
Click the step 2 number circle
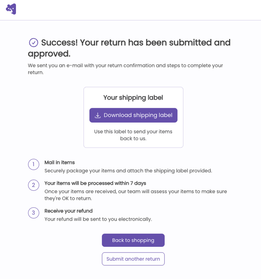(x=34, y=185)
